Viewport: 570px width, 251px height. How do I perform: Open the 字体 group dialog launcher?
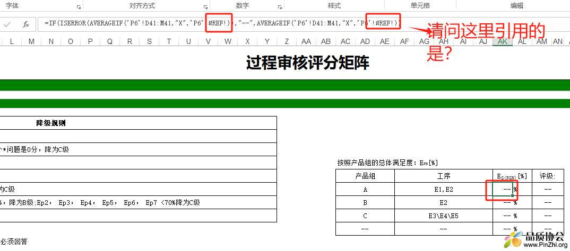point(79,7)
